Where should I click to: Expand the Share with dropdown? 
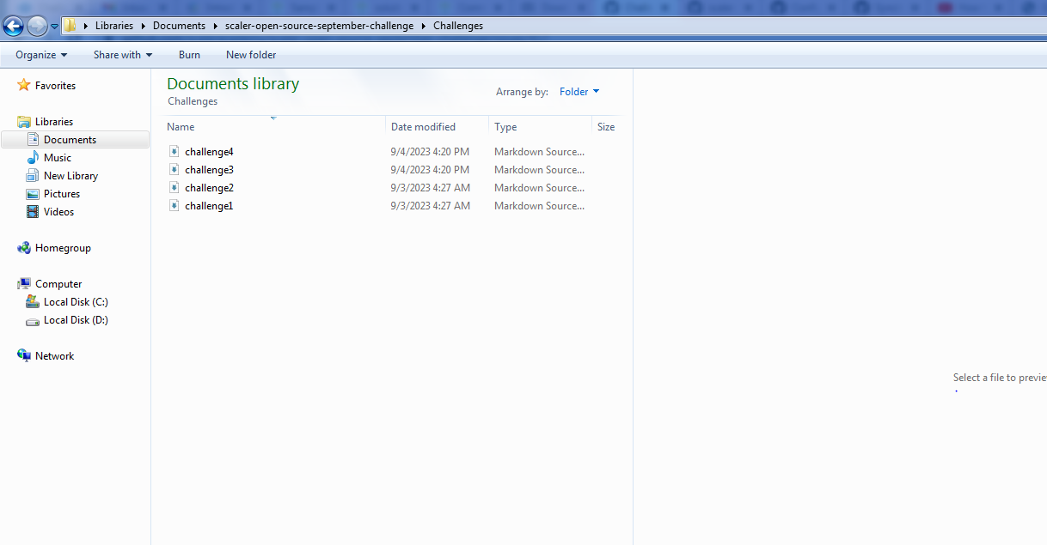(121, 55)
